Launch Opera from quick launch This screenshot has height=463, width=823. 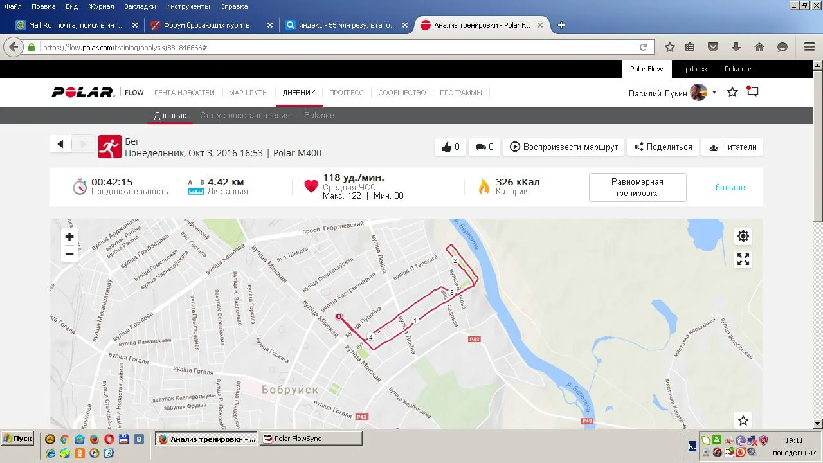pyautogui.click(x=109, y=440)
